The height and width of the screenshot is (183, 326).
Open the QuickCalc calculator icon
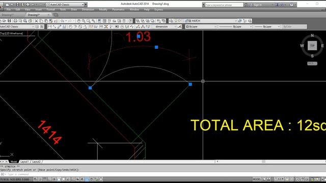(x=124, y=21)
